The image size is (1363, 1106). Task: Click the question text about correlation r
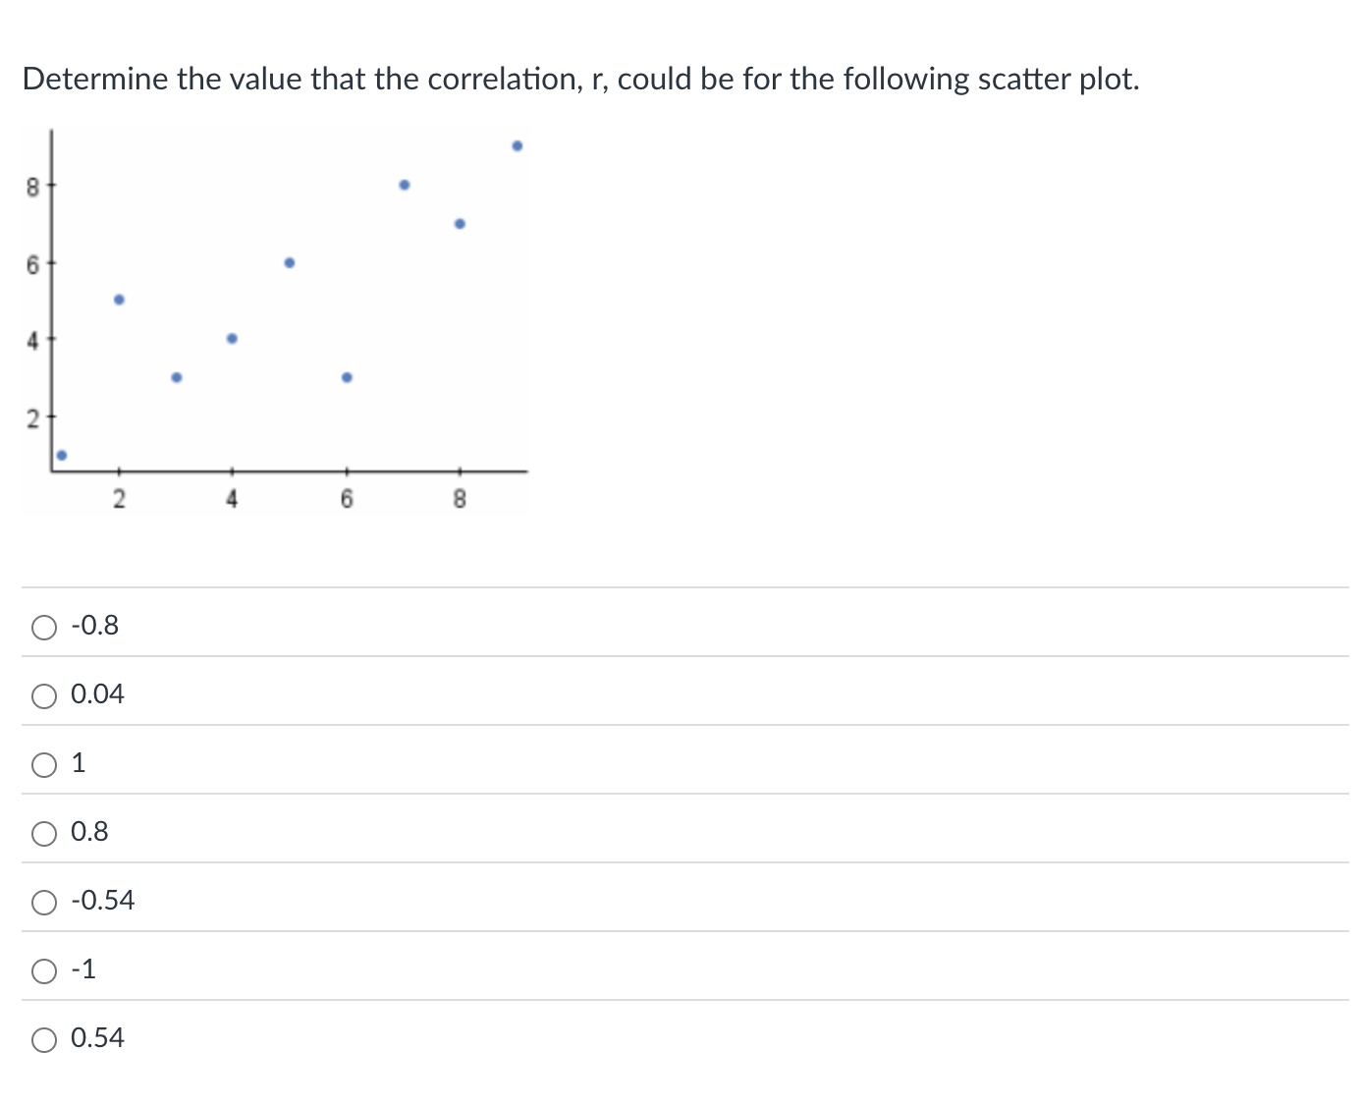[x=579, y=79]
